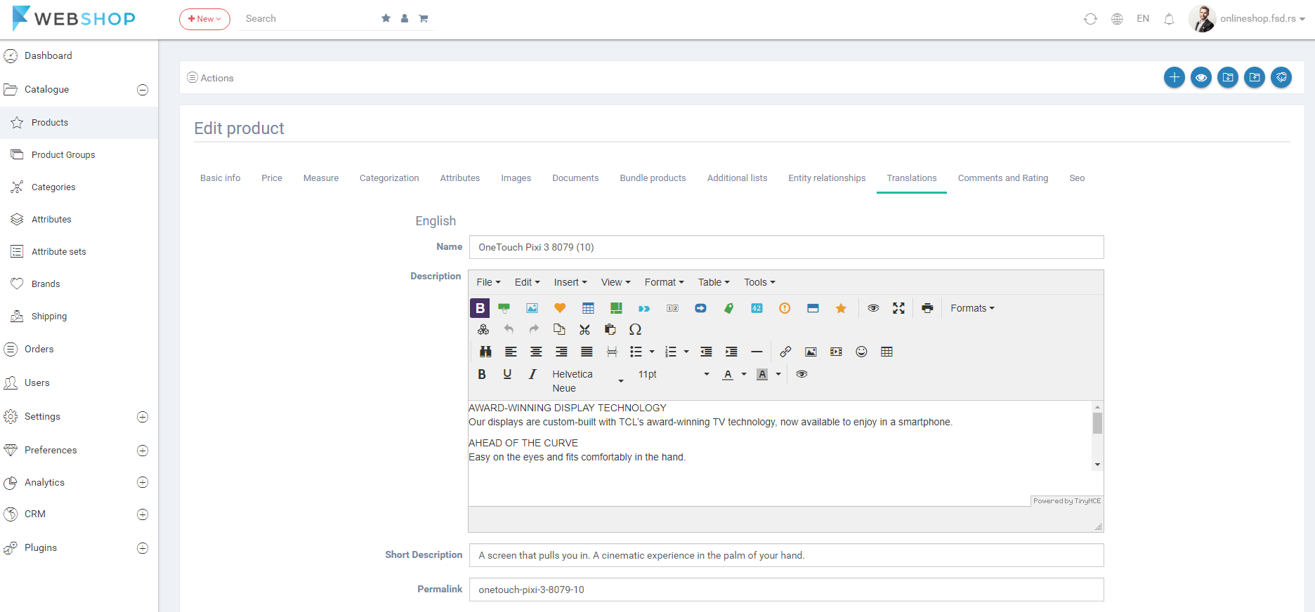Open the Actions menu link
The image size is (1315, 612).
210,78
